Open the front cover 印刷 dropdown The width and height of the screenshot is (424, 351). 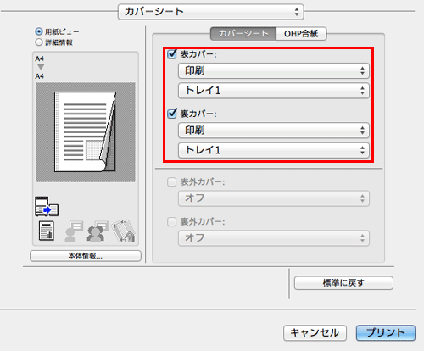pyautogui.click(x=274, y=70)
